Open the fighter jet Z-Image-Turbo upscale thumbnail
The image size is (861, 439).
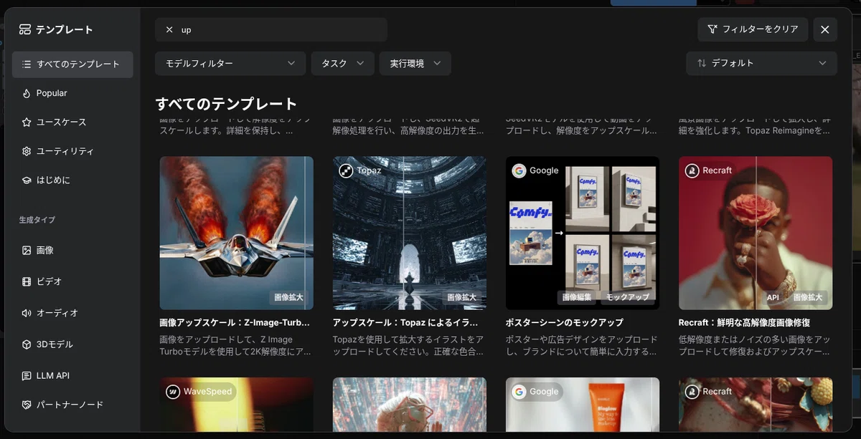[x=236, y=233]
